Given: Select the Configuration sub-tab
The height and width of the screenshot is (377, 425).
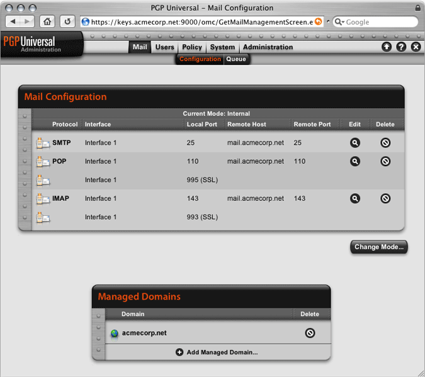Looking at the screenshot, I should [x=200, y=59].
